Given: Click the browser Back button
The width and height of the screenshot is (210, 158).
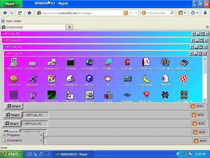Looking at the screenshot, I should [5, 13].
